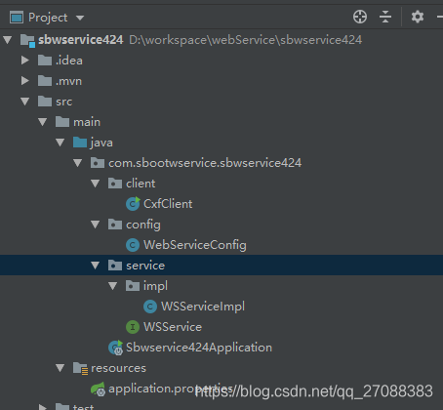Click the sbwservice424 module folder icon

pos(27,41)
